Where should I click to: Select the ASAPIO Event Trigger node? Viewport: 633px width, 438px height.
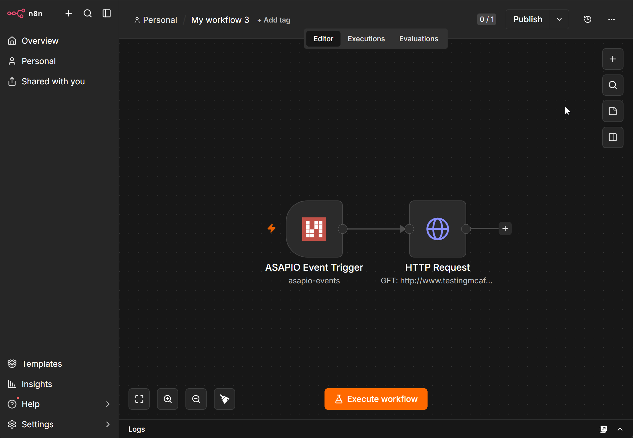click(314, 229)
